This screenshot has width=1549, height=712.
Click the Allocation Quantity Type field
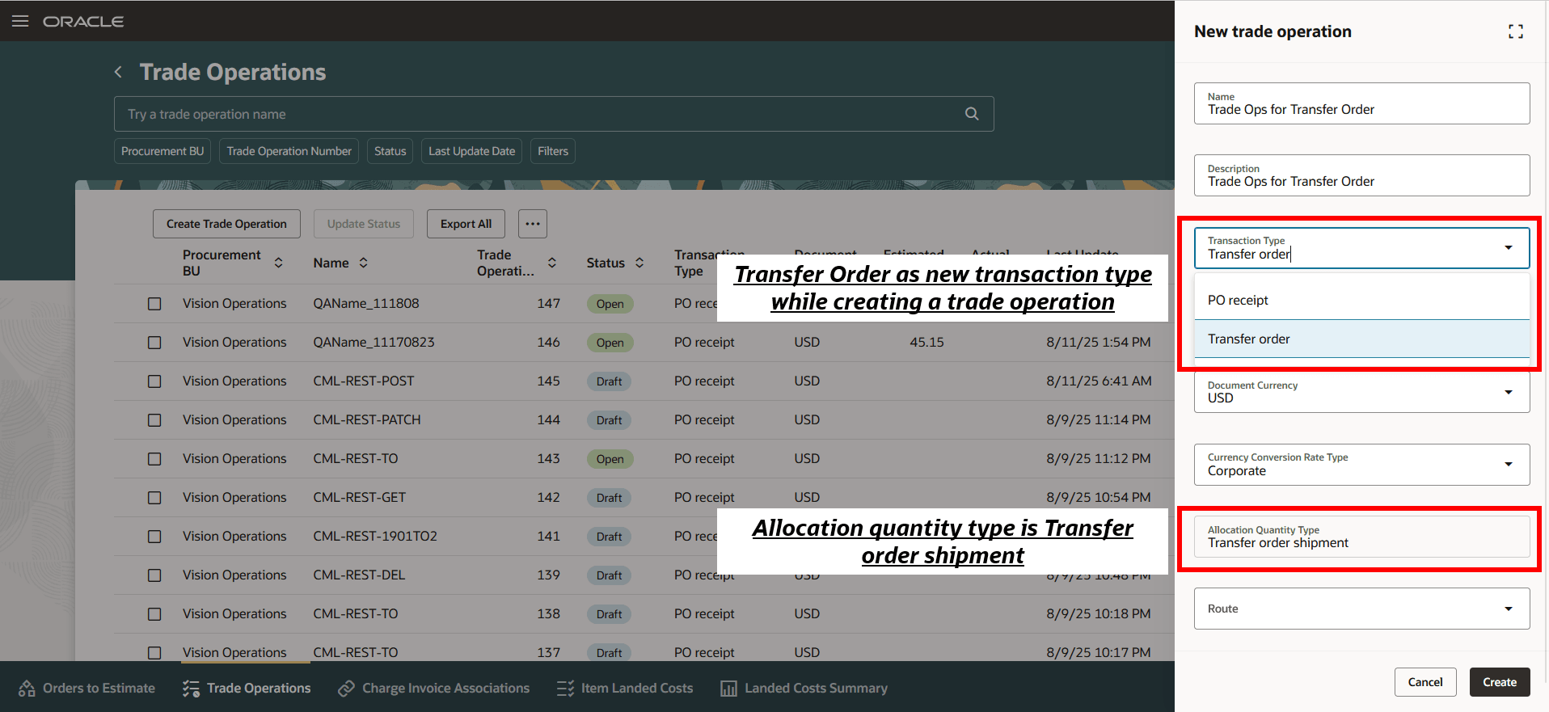tap(1362, 537)
